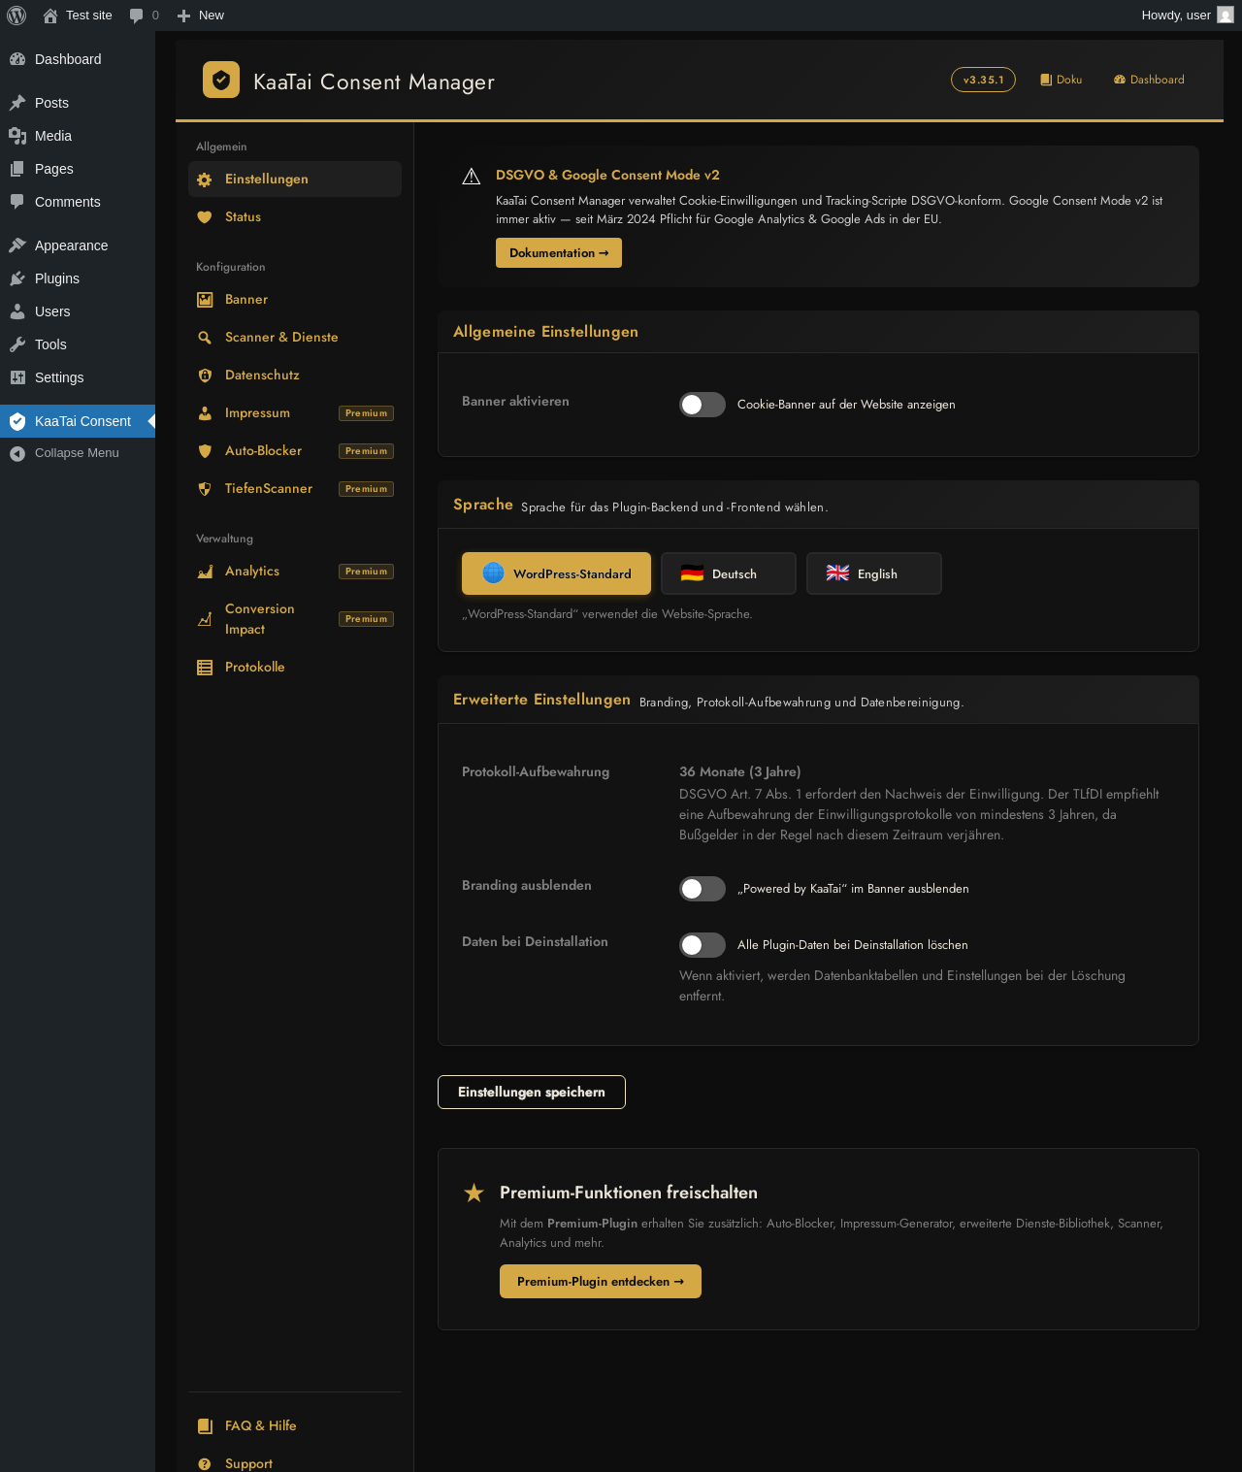
Task: Click the Conversion Impact icon
Action: [205, 619]
